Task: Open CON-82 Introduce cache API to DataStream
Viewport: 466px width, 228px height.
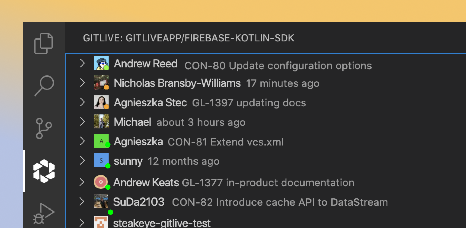Action: coord(280,202)
